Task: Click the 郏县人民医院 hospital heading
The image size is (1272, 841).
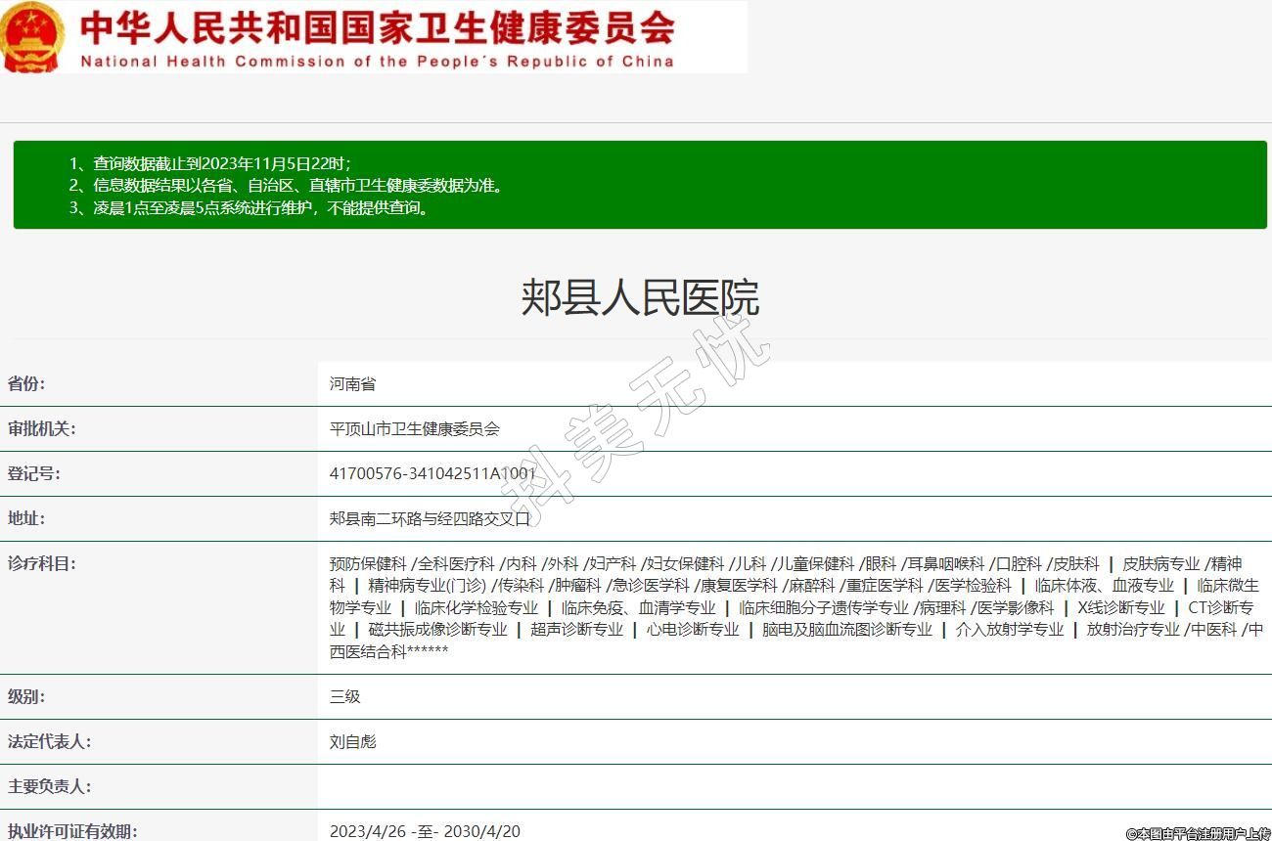Action: point(640,297)
